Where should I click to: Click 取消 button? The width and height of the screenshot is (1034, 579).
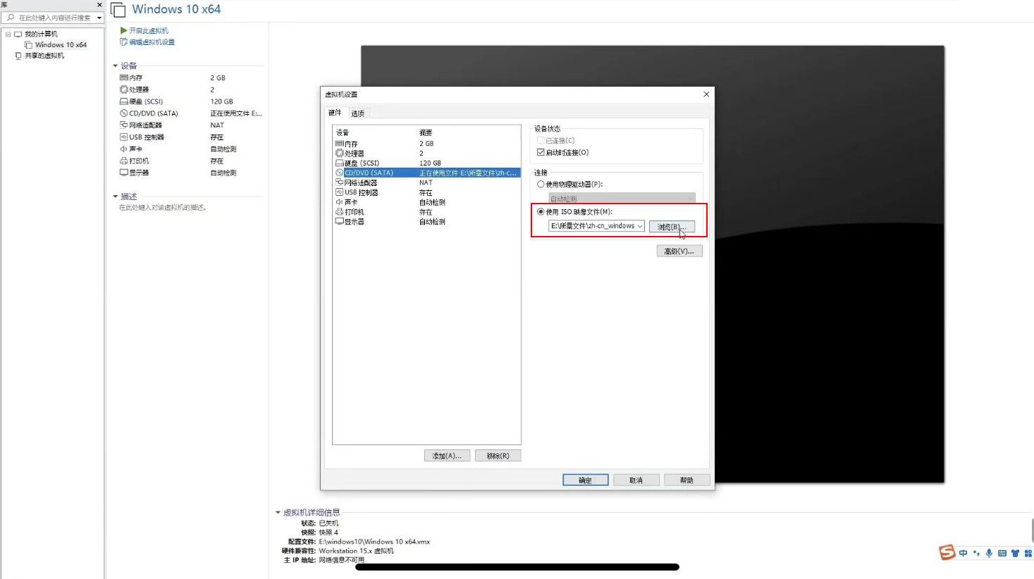(636, 480)
